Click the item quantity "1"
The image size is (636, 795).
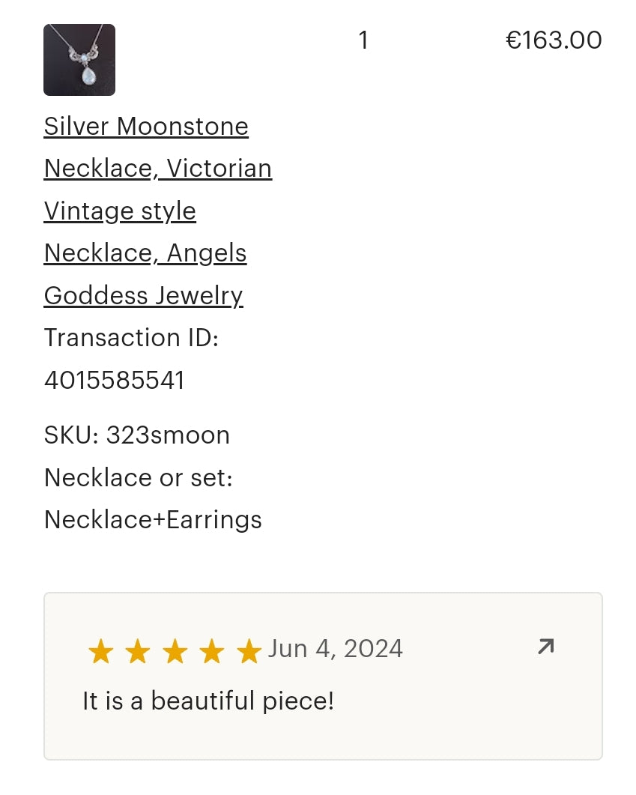point(363,40)
